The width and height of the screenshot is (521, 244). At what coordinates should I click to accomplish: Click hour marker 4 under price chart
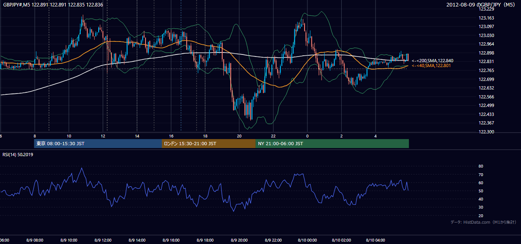376,136
